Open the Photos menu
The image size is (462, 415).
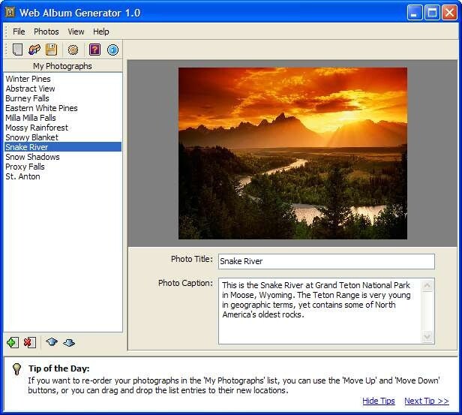tap(46, 32)
